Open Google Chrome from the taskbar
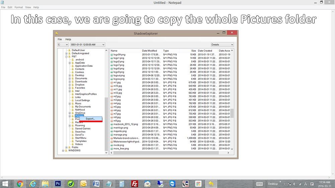Viewport: 335px width, 188px height. tap(20, 184)
